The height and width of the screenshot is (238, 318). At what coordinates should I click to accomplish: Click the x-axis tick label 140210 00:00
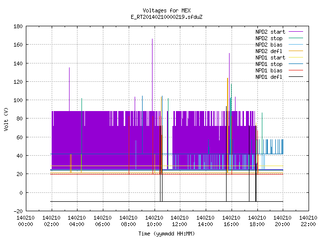point(25,221)
